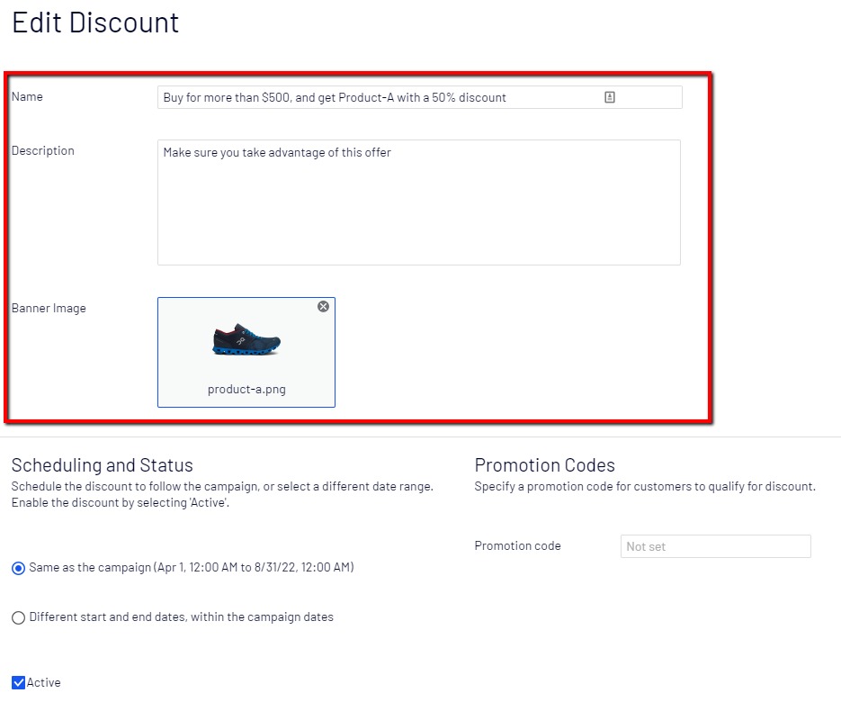This screenshot has width=841, height=702.
Task: Click the 'Scheduling and Status' section heading
Action: click(102, 465)
